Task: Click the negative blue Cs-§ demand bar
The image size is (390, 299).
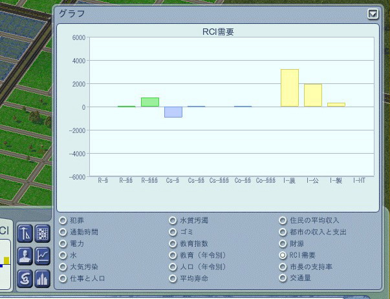Action: [173, 112]
